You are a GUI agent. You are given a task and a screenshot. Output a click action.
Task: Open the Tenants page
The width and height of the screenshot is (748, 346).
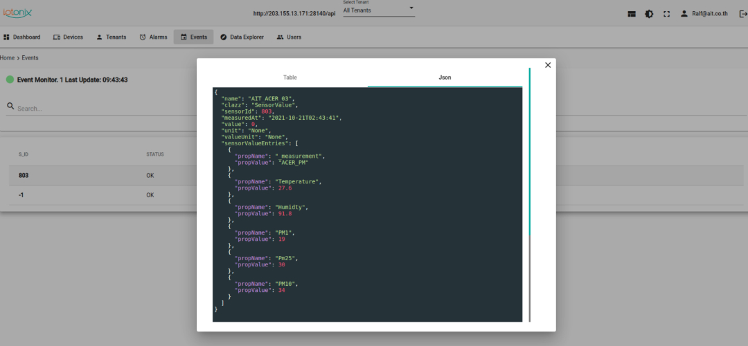tap(111, 37)
